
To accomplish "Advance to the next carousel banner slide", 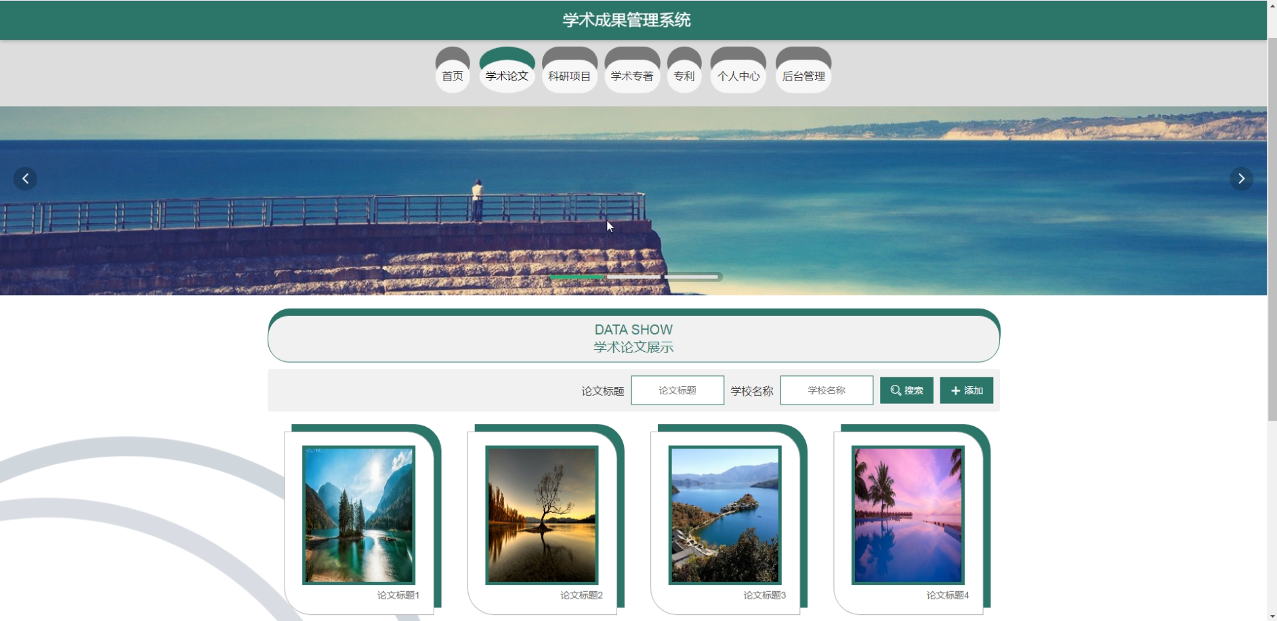I will click(x=1241, y=179).
